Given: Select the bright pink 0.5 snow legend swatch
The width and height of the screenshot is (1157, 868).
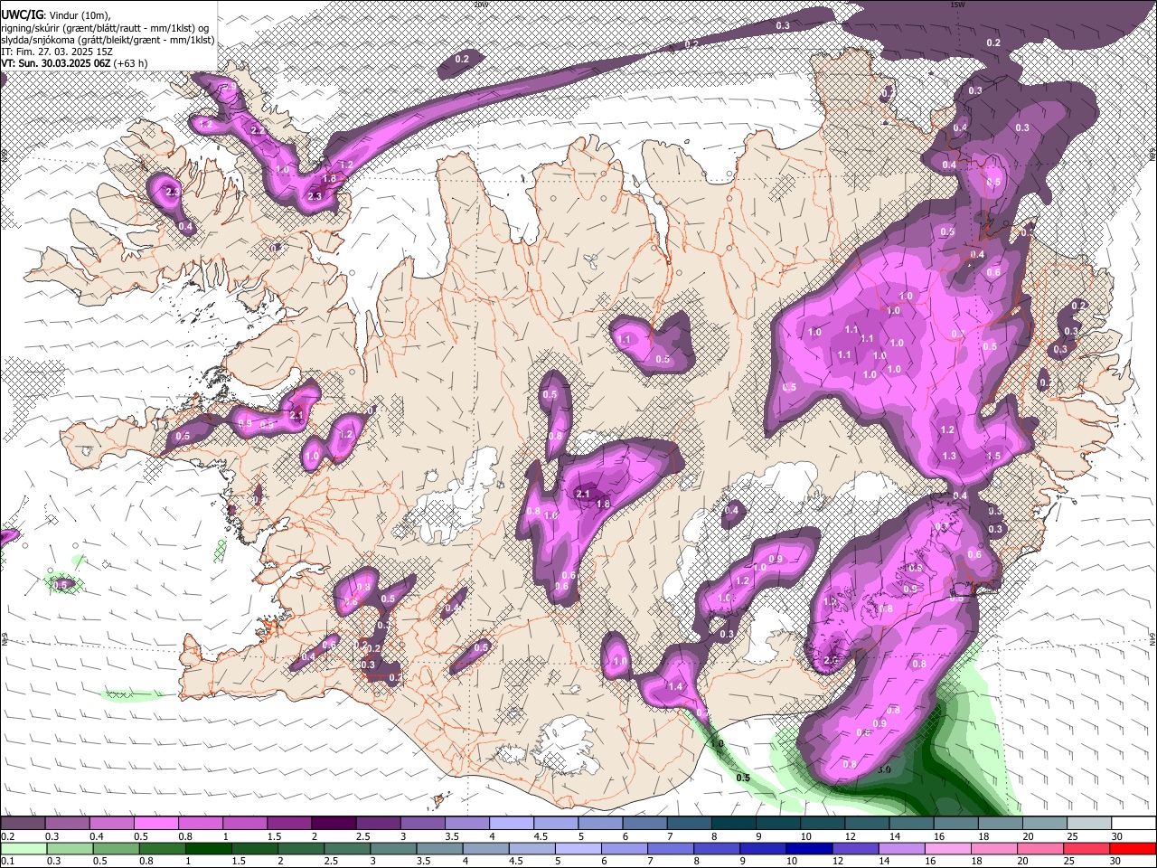Looking at the screenshot, I should point(155,824).
